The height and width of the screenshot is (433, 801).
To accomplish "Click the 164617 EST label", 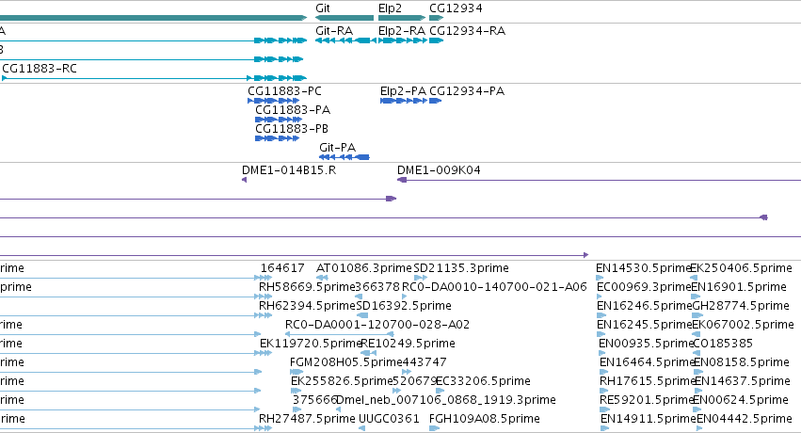I will 282,268.
